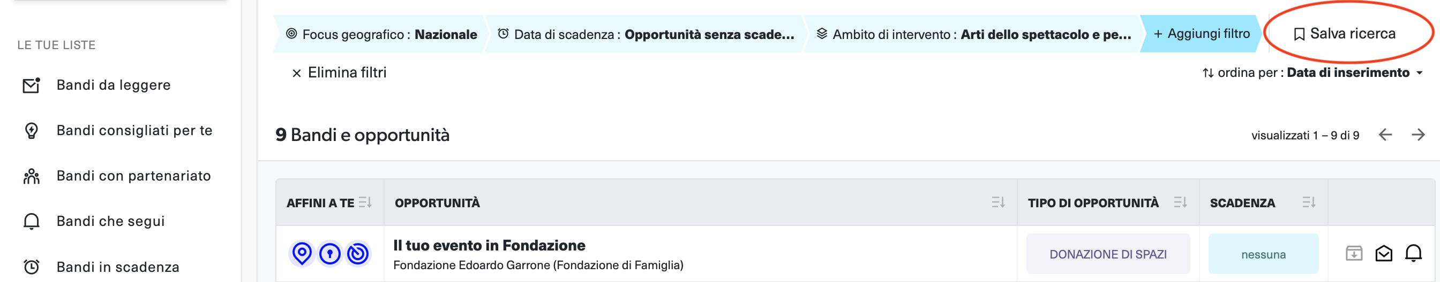Go to previous results page arrow

tap(1385, 135)
